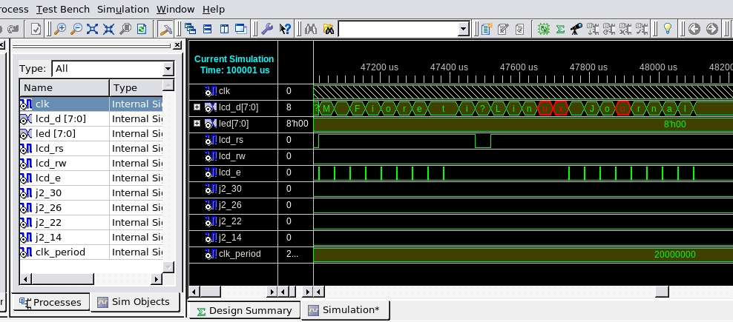
Task: Click the light bulb tips icon
Action: click(x=667, y=30)
